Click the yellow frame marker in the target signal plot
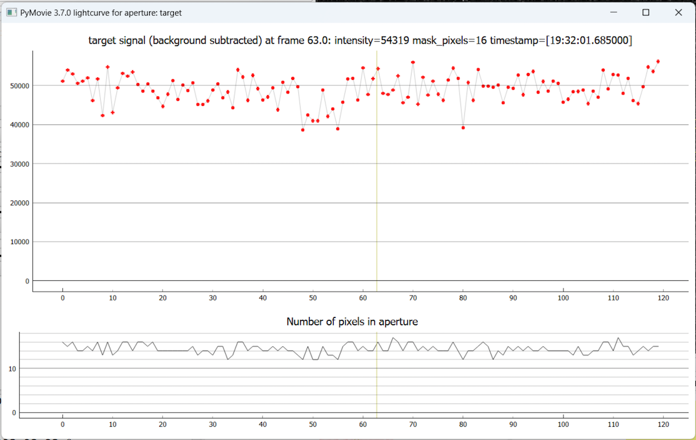The width and height of the screenshot is (696, 440). click(x=377, y=190)
